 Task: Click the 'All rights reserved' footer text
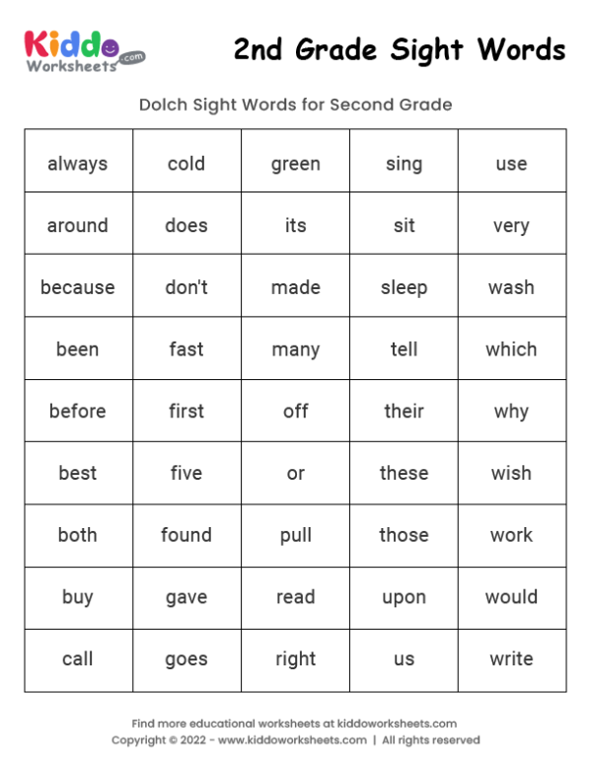pos(431,740)
